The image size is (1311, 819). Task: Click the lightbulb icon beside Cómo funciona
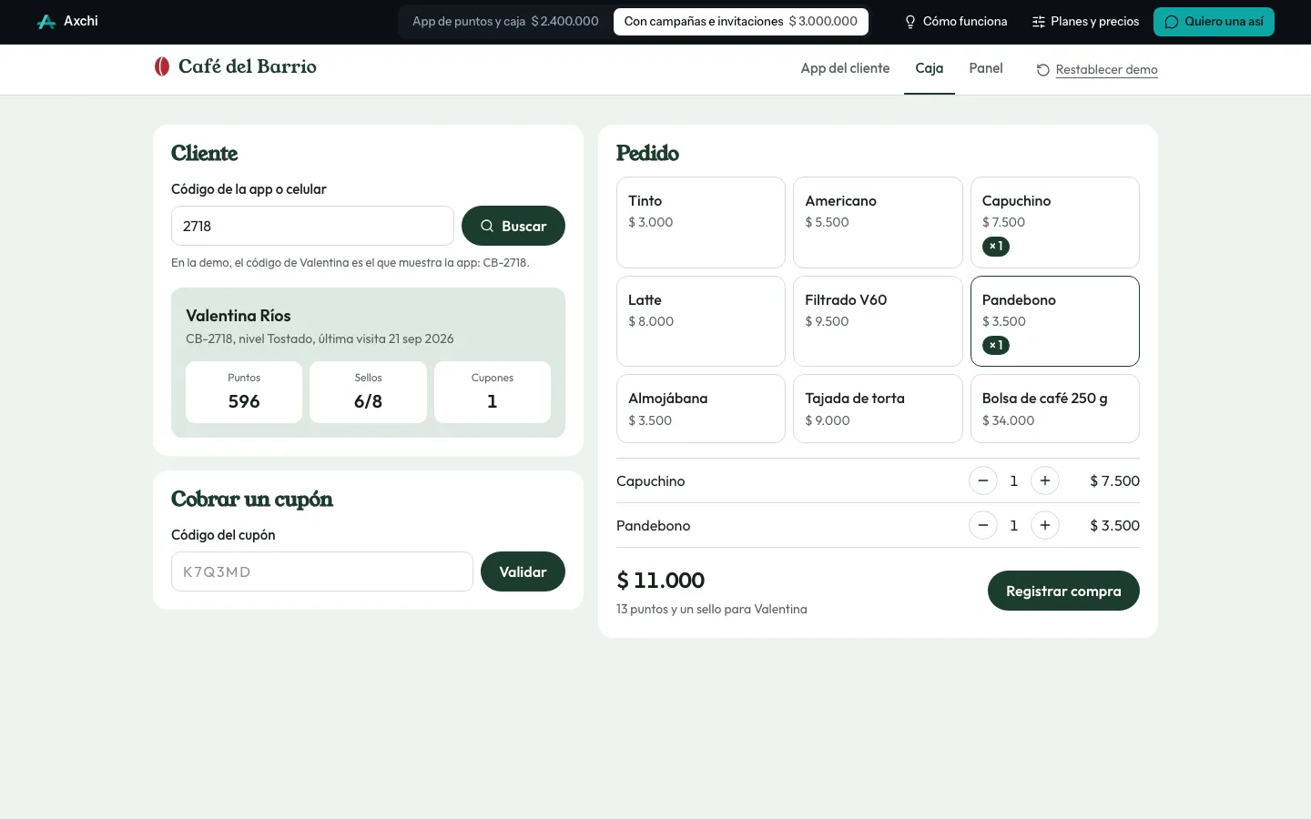(x=910, y=22)
